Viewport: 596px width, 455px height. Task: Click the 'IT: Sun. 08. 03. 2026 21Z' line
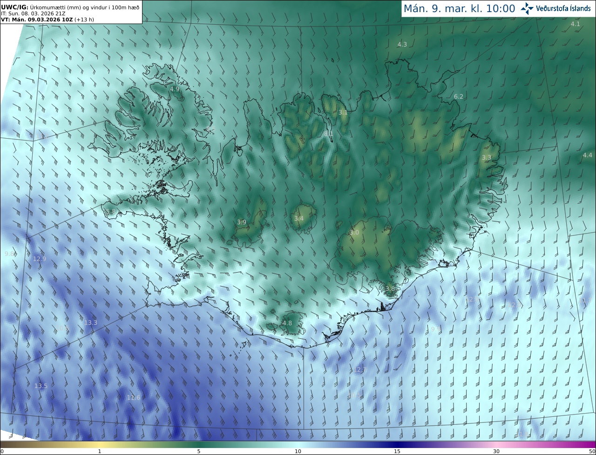coord(33,13)
